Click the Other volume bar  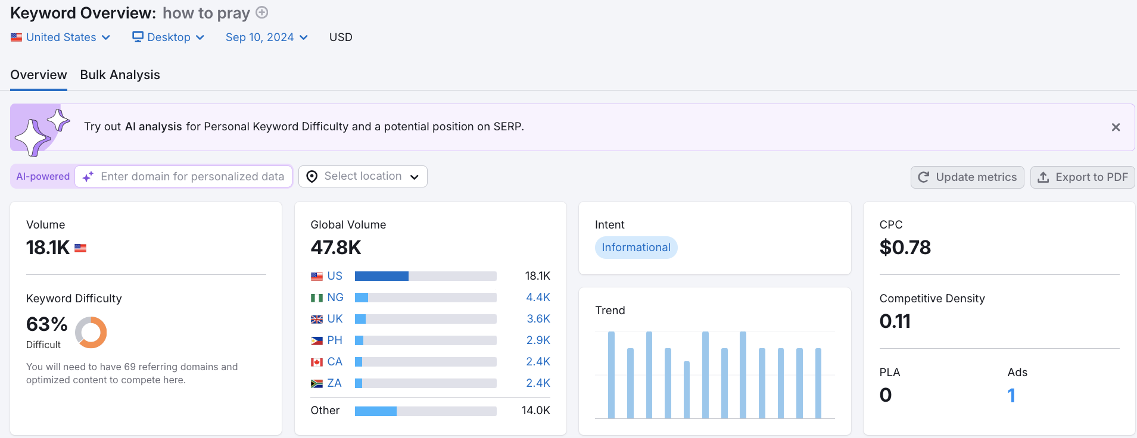point(426,411)
